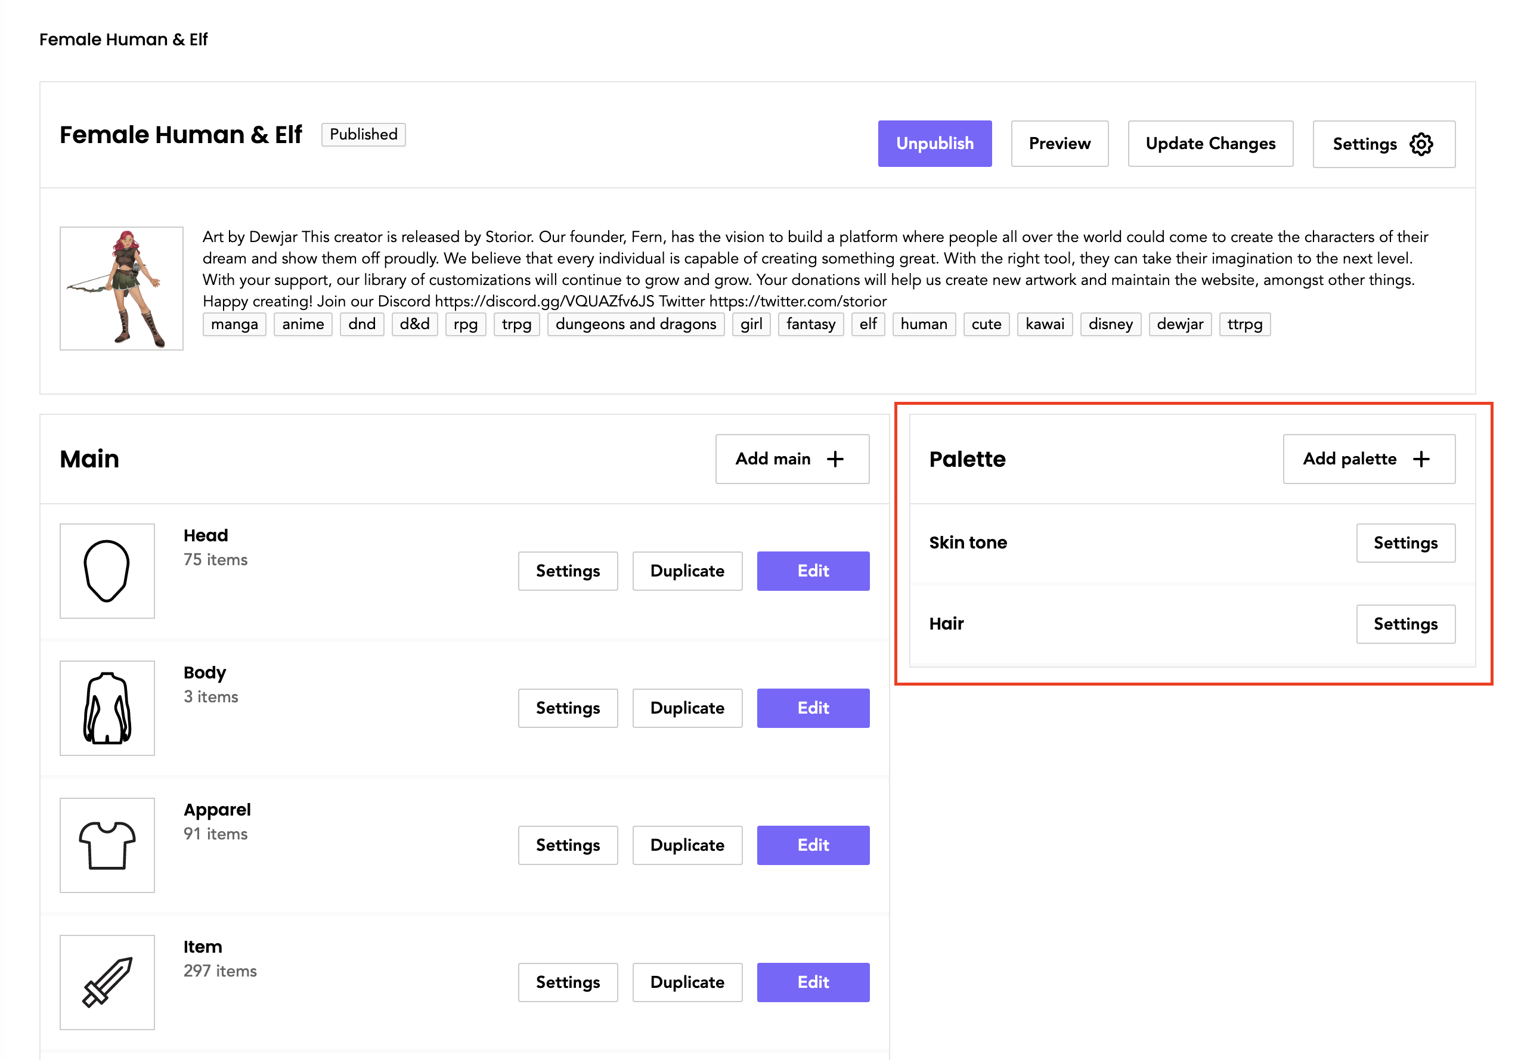Click the Published status badge

363,134
